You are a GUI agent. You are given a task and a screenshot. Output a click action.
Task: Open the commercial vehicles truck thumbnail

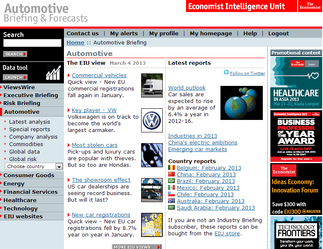pyautogui.click(x=152, y=85)
